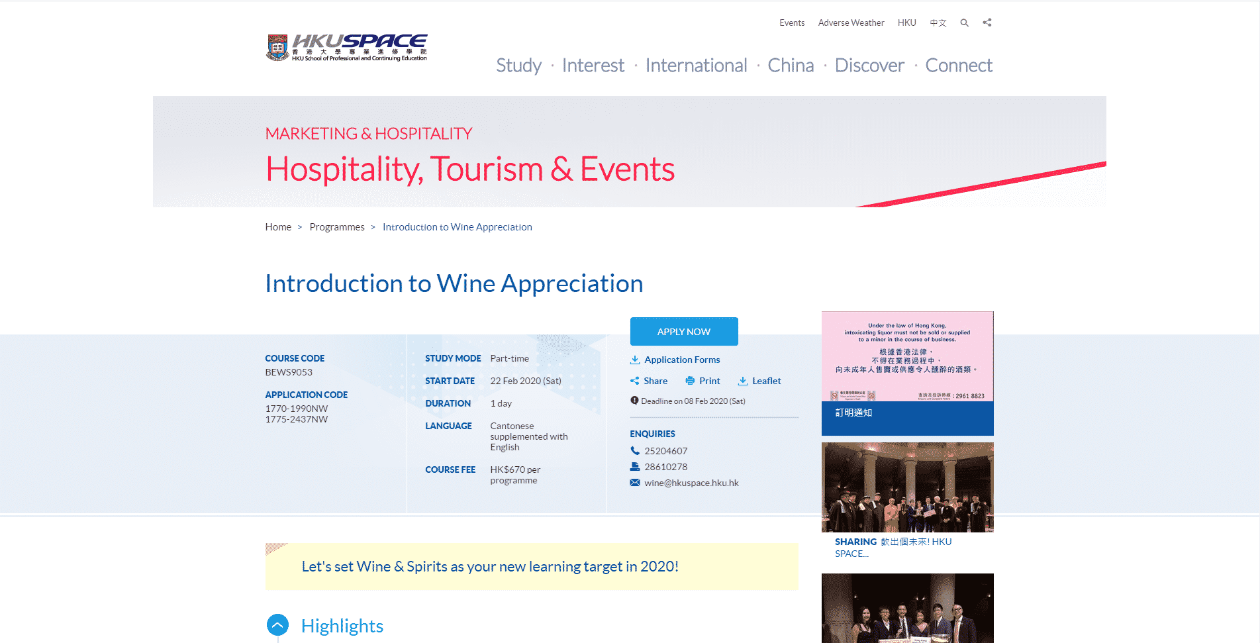
Task: Click HK$670 per programme fee
Action: coord(515,475)
